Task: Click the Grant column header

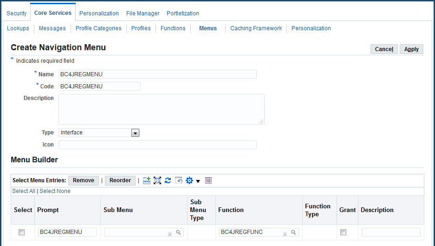Action: tap(347, 210)
